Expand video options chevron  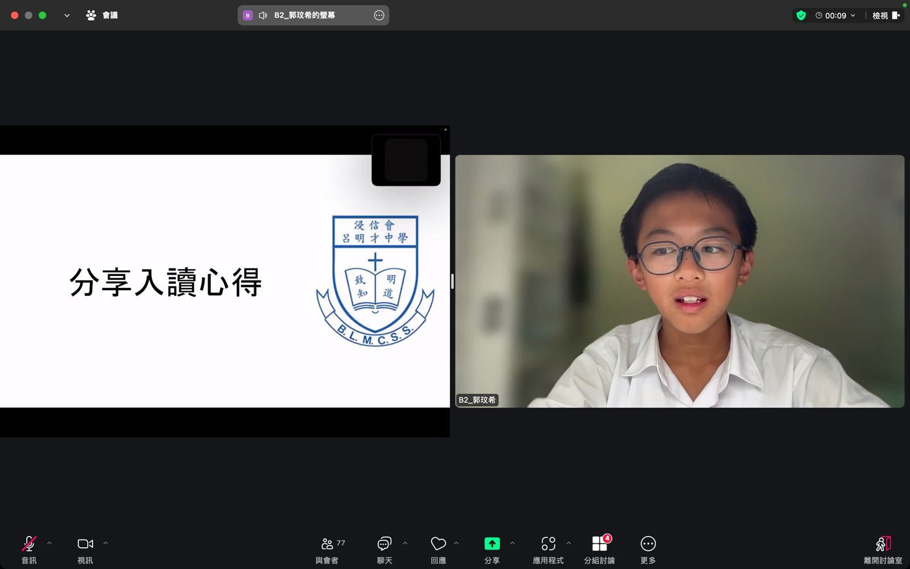[x=106, y=543]
